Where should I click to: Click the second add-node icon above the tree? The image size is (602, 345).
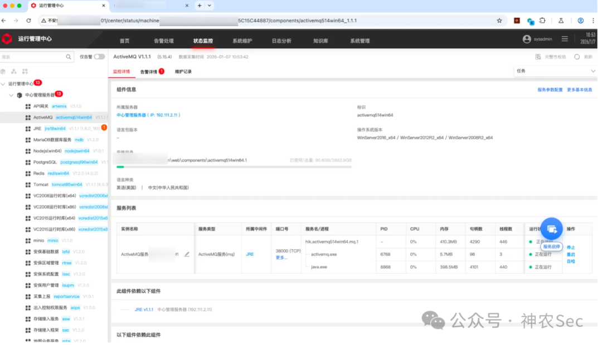click(x=14, y=72)
